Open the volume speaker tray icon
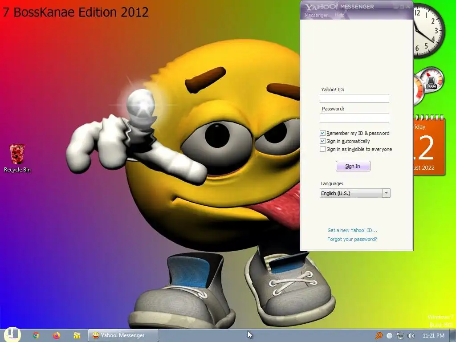Viewport: 456px width, 342px height. 411,336
